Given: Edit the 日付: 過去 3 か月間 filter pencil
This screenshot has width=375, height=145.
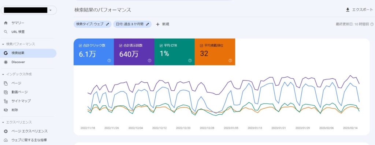Looking at the screenshot, I should pyautogui.click(x=148, y=24).
